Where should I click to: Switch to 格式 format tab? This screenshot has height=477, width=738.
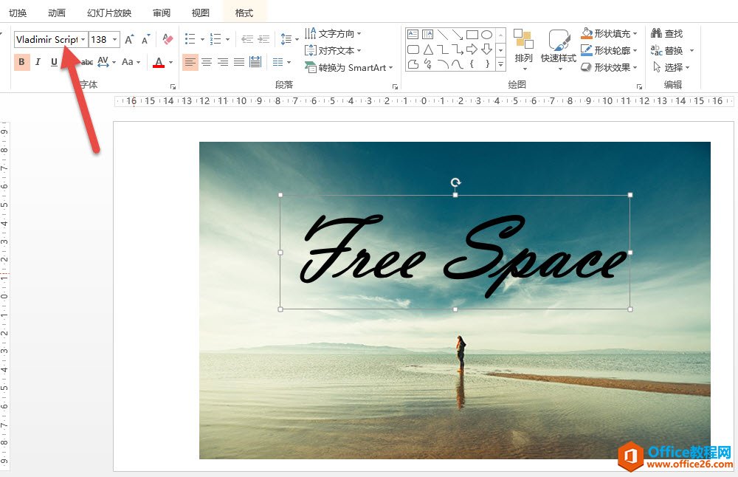pyautogui.click(x=244, y=13)
